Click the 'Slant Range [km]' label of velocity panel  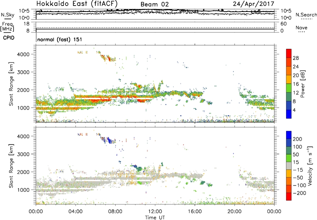[11, 166]
